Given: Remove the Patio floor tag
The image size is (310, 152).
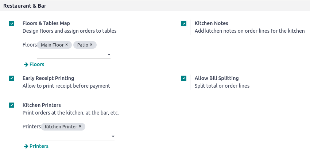Looking at the screenshot, I should click(91, 45).
